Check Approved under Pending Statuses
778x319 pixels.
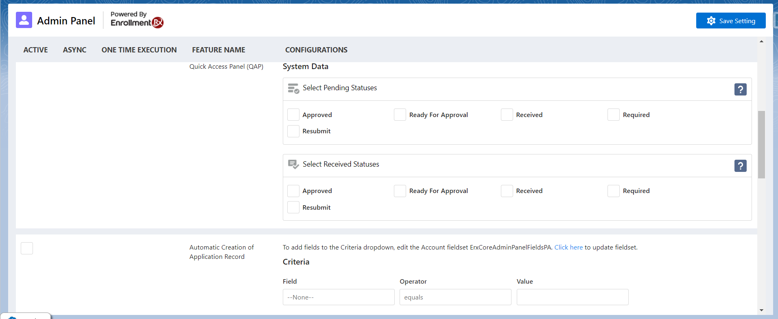tap(293, 115)
